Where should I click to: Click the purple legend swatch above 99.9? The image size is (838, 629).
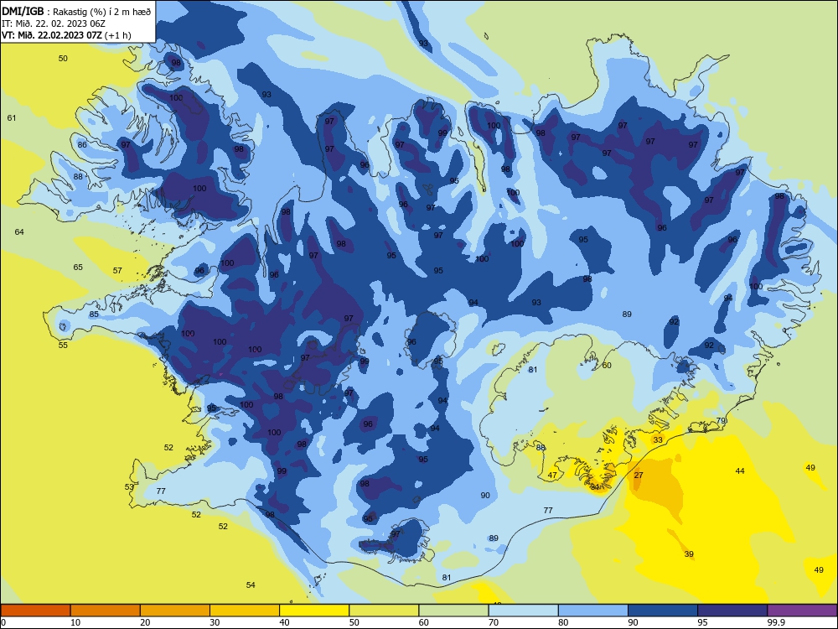coord(802,611)
